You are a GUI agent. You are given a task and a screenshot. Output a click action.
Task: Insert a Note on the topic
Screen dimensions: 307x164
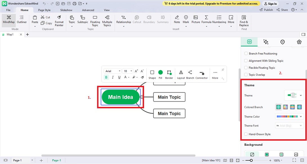pyautogui.click(x=177, y=20)
